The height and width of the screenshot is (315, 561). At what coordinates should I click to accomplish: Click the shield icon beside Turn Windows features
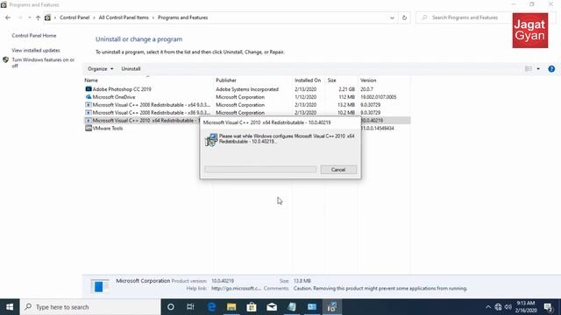point(5,60)
